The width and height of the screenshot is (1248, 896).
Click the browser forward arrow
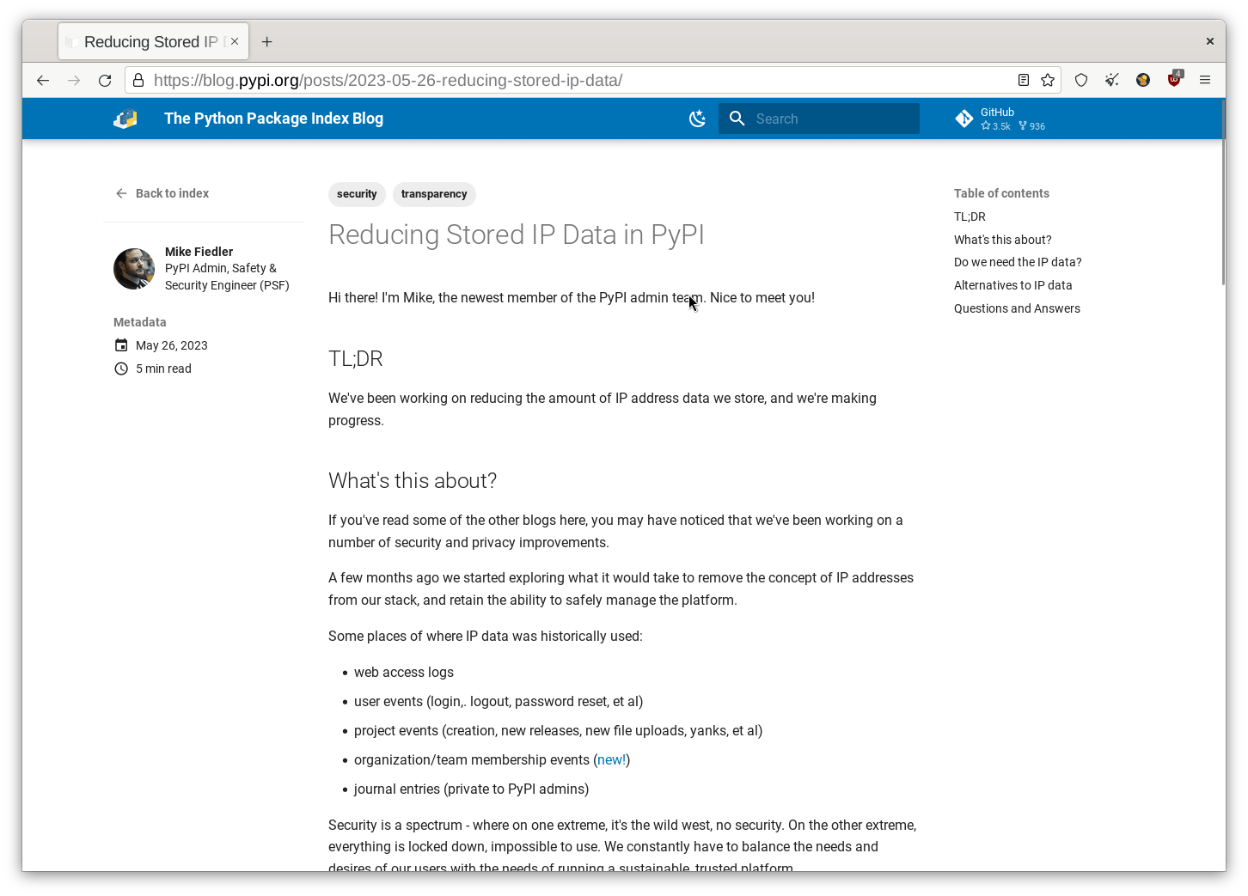74,80
